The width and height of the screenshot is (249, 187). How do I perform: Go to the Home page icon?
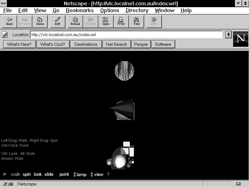tap(40, 21)
